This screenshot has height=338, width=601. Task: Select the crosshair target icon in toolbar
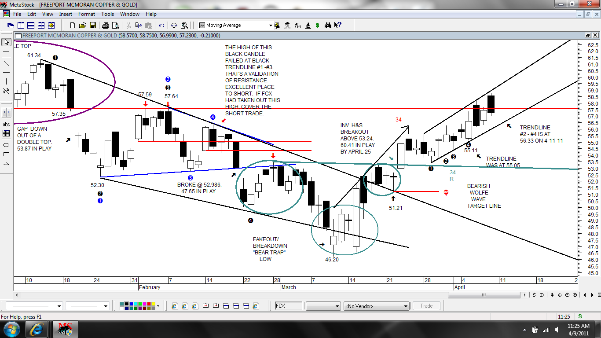coord(174,25)
